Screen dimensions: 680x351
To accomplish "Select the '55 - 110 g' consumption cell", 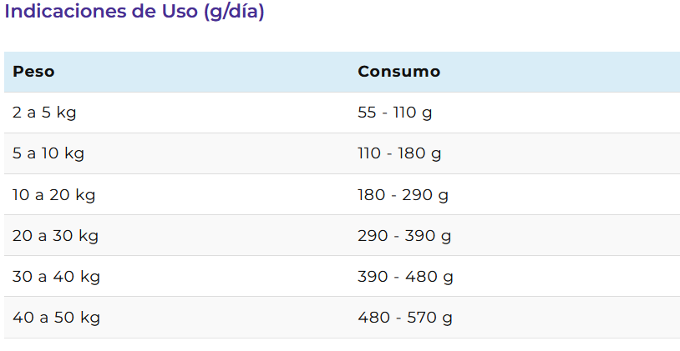I will 394,113.
